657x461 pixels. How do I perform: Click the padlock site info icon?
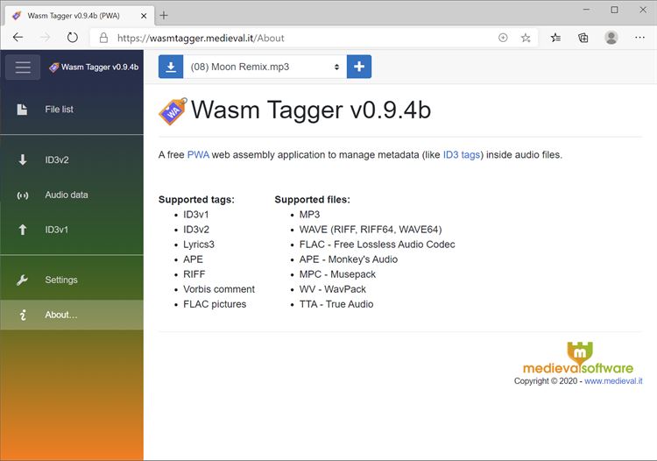point(103,39)
